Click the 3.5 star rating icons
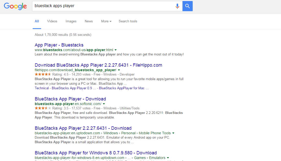This screenshot has width=281, height=161. coord(43,108)
